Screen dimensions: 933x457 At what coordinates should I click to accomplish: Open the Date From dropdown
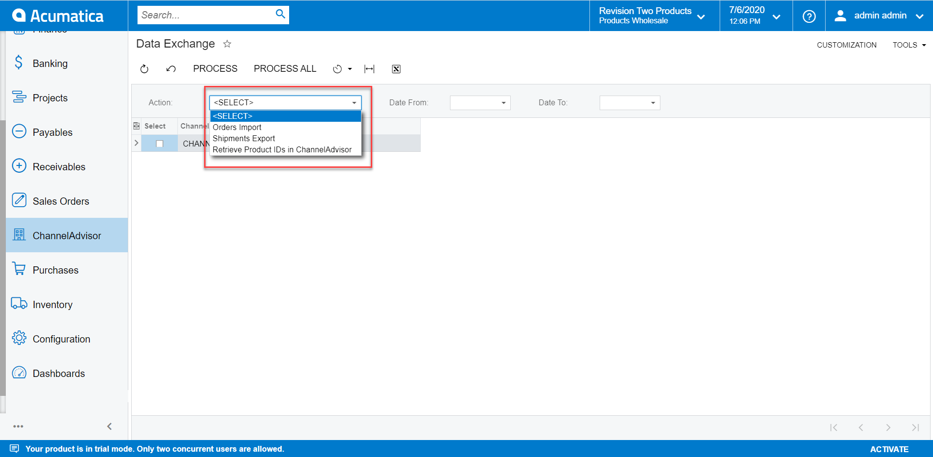(503, 103)
